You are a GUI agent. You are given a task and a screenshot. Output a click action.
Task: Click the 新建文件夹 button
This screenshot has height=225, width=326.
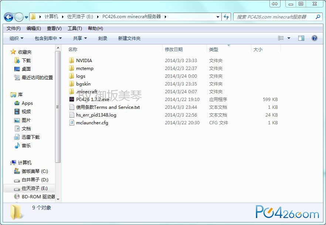tap(129, 38)
